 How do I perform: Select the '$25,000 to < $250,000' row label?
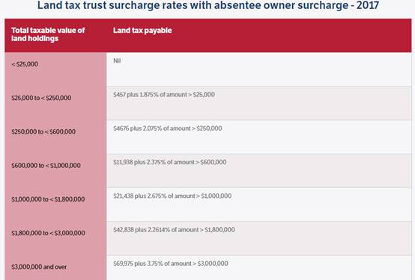(x=41, y=98)
